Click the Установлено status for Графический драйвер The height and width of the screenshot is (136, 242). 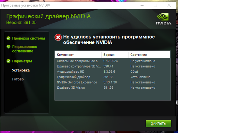pyautogui.click(x=140, y=77)
